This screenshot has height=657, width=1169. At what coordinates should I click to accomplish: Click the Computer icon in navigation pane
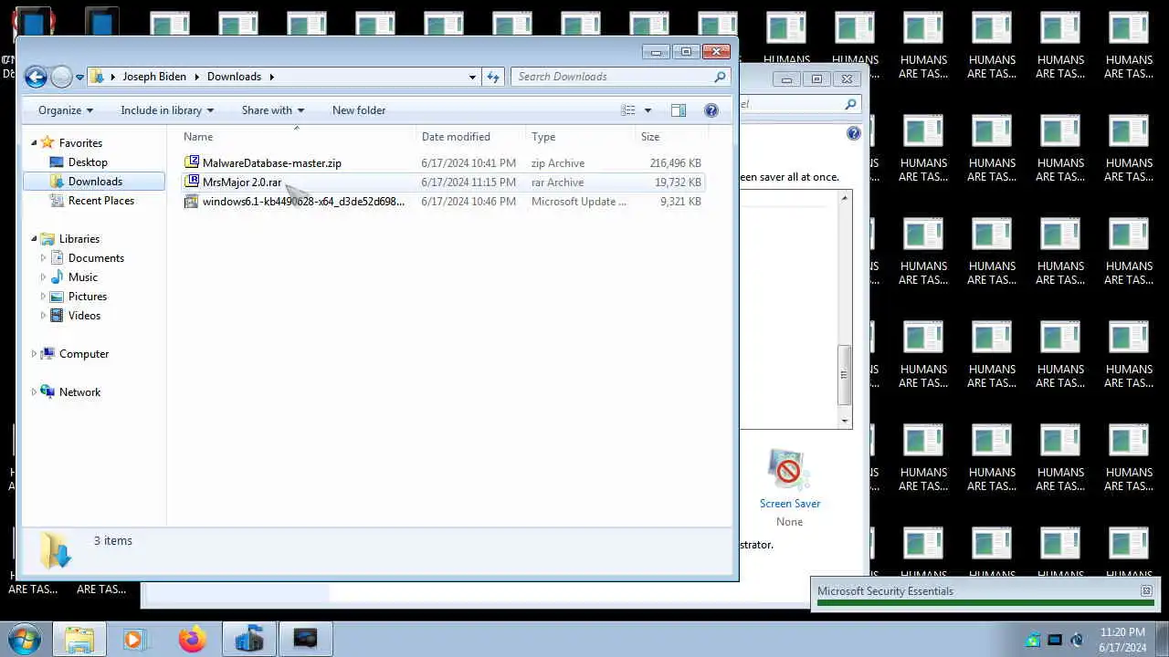pos(47,354)
